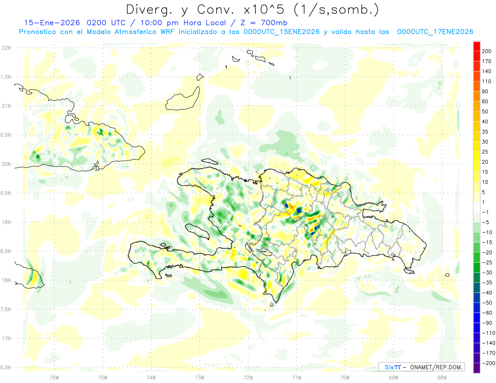The width and height of the screenshot is (496, 383).
Task: Click the '0000UTC_17ENE2026' valid-until time text
Action: [x=435, y=32]
